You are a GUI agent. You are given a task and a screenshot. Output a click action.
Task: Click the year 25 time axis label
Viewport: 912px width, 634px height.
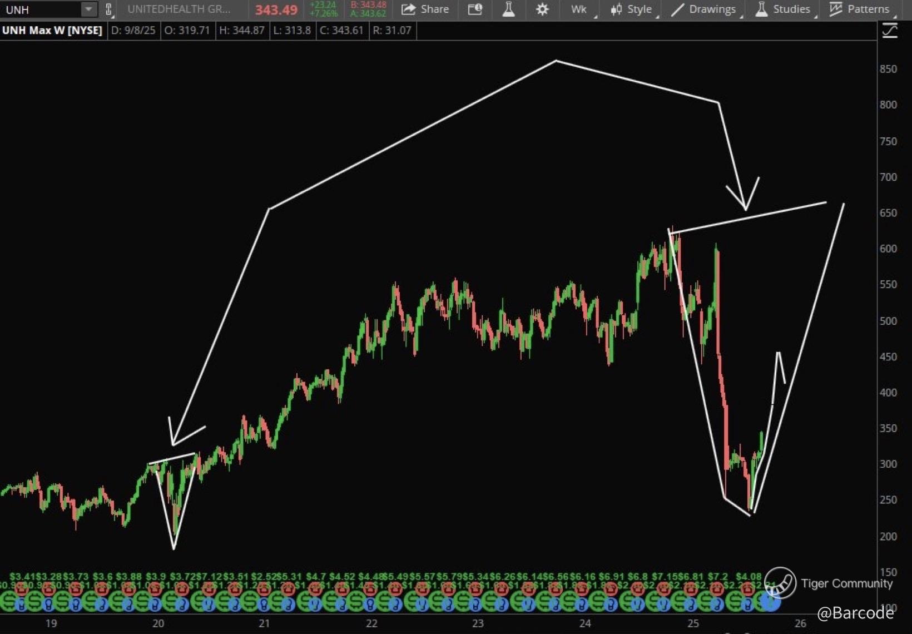[x=693, y=623]
